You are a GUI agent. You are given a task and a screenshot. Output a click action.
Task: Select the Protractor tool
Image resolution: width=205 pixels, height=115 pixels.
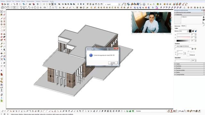coord(2,47)
